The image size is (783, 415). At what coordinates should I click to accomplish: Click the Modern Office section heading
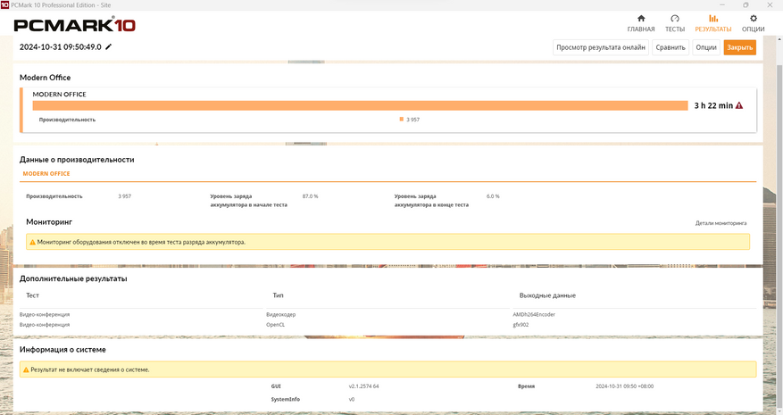(45, 78)
